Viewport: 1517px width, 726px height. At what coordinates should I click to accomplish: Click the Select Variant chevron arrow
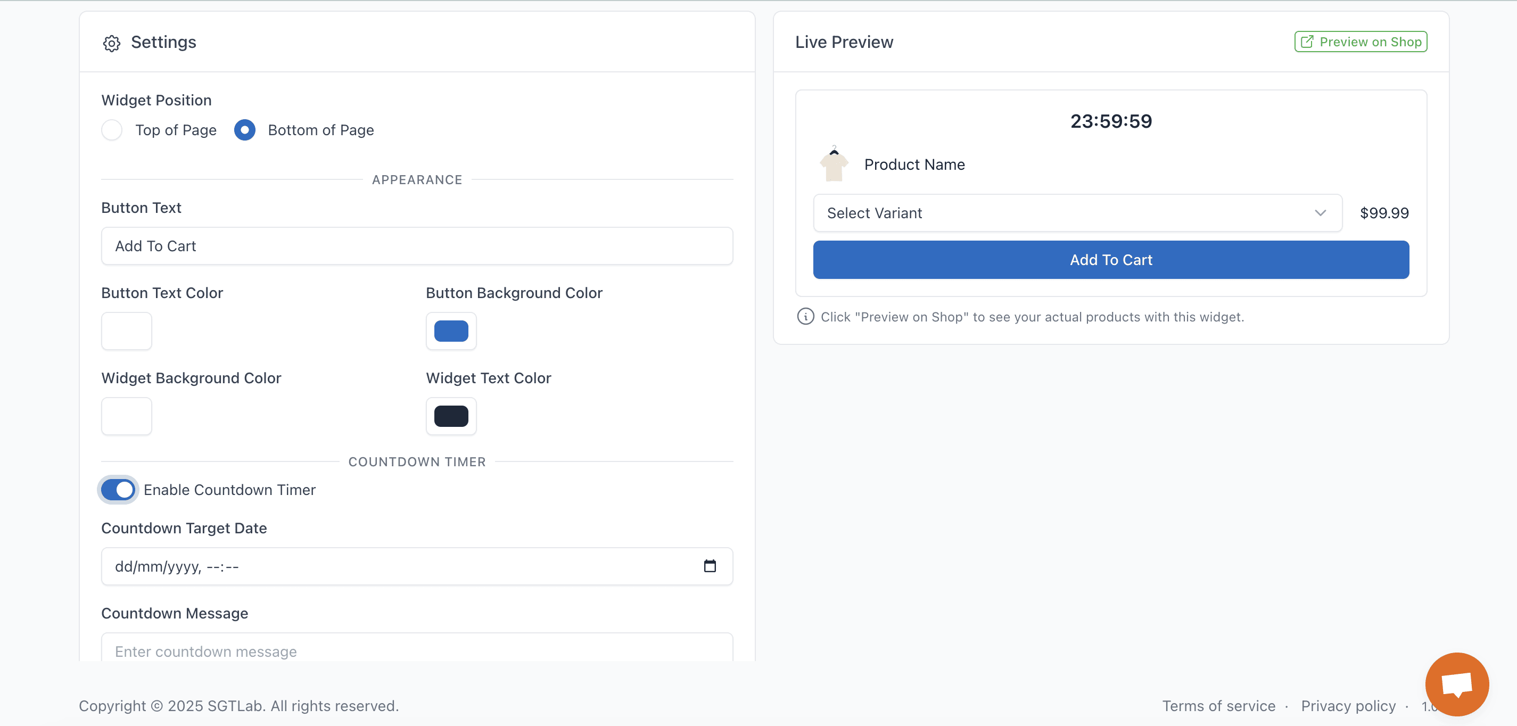pos(1320,213)
